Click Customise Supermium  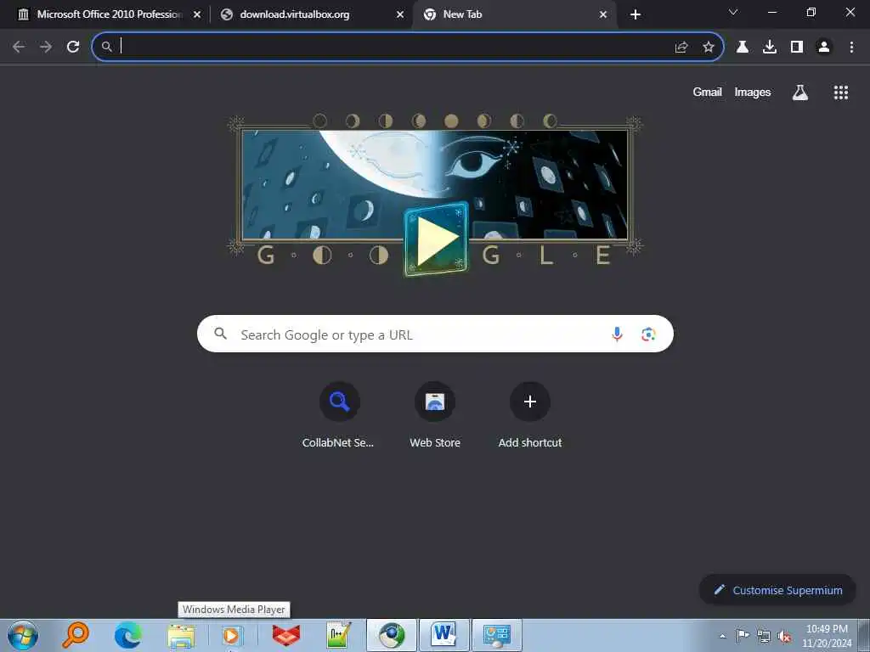tap(777, 590)
